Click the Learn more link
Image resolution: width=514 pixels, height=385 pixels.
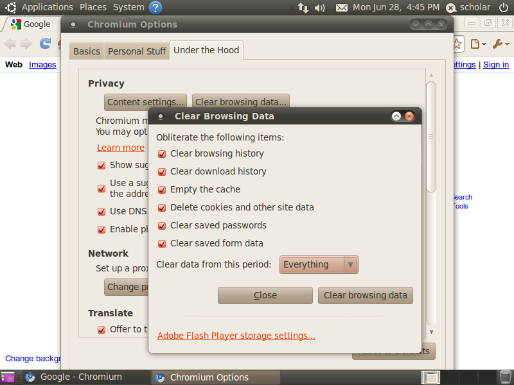click(121, 148)
